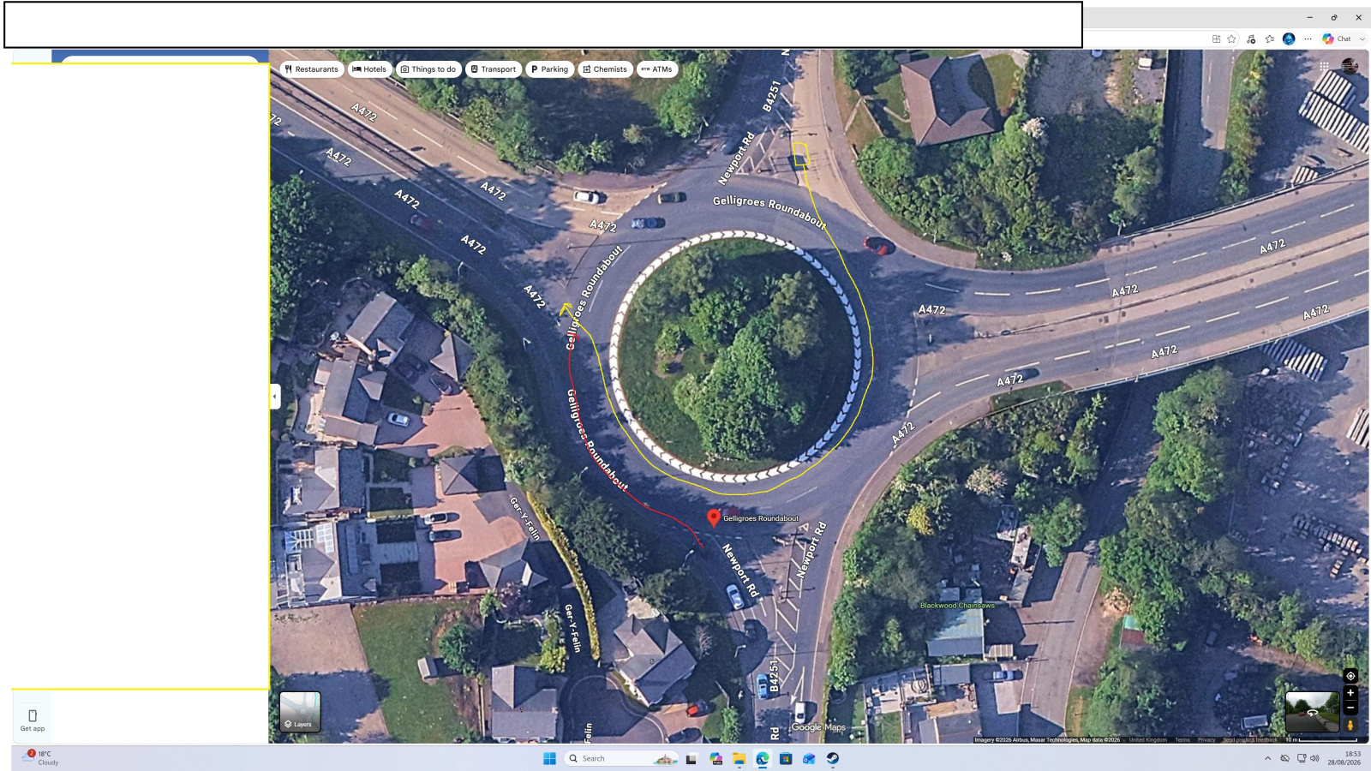Zoom in with the plus button
Image resolution: width=1371 pixels, height=771 pixels.
tap(1350, 693)
